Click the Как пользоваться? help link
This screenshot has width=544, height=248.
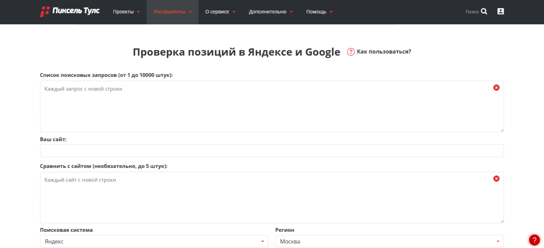coord(384,52)
